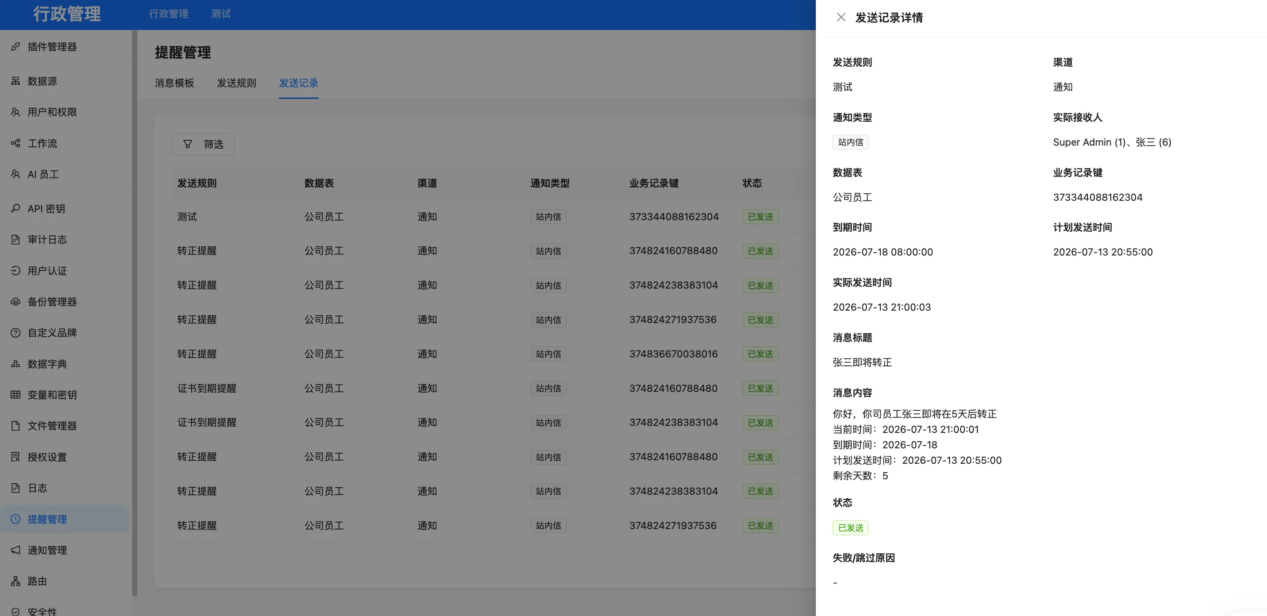This screenshot has width=1267, height=616.
Task: Click the 日志 icon in the sidebar
Action: pyautogui.click(x=16, y=488)
